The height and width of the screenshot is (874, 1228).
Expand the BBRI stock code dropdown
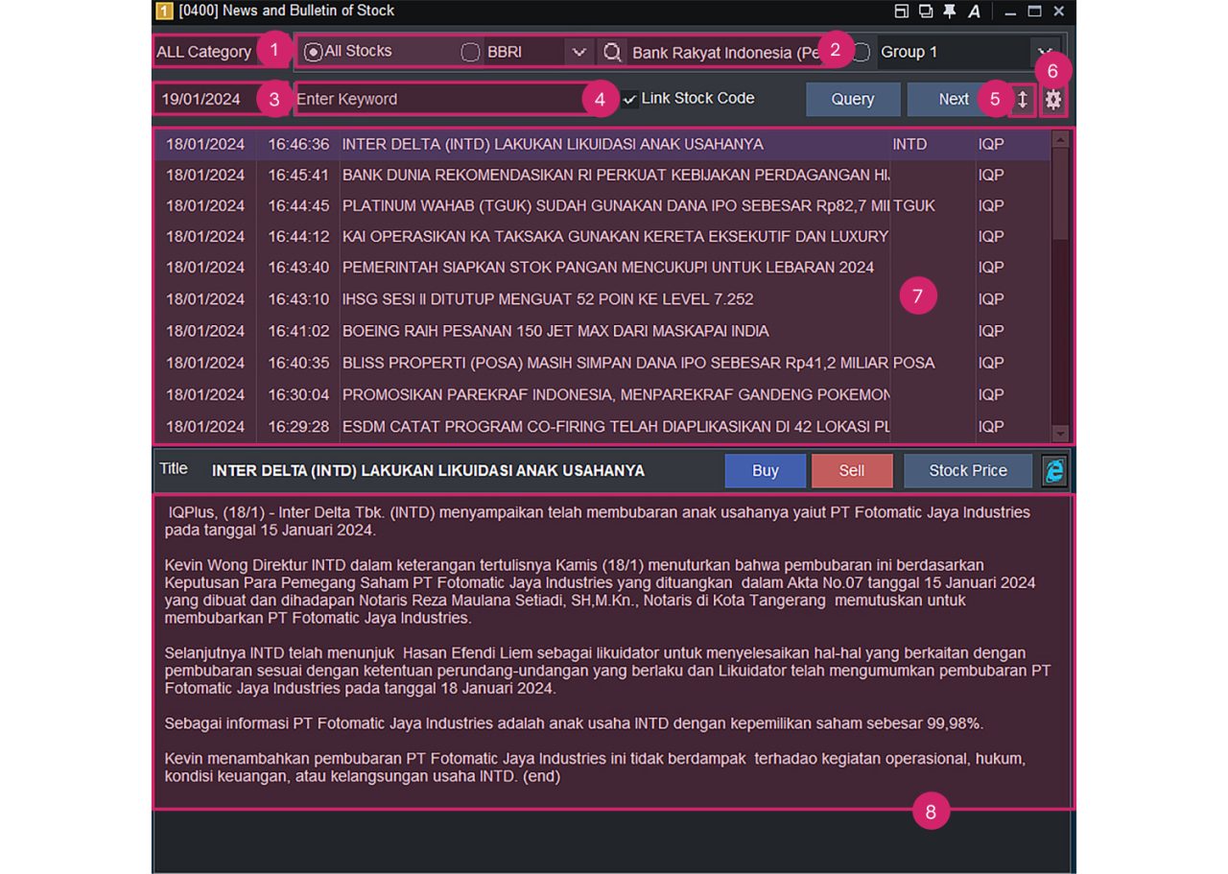pyautogui.click(x=579, y=53)
